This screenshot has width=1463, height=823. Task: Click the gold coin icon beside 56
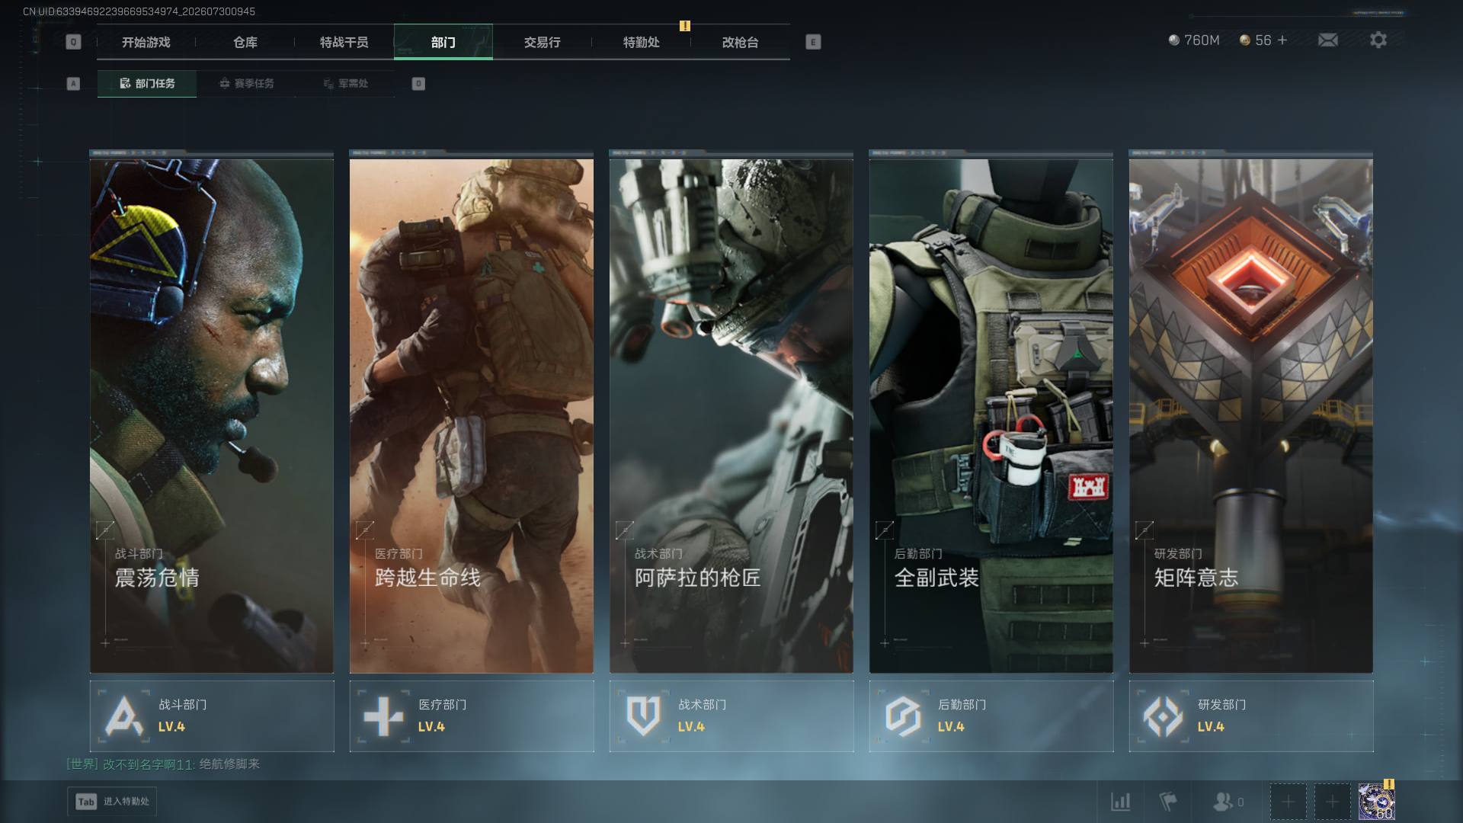coord(1244,40)
